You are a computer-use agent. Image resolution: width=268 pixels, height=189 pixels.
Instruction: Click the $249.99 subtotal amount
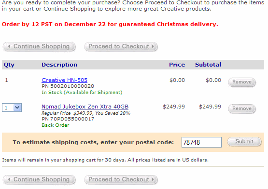coord(210,107)
